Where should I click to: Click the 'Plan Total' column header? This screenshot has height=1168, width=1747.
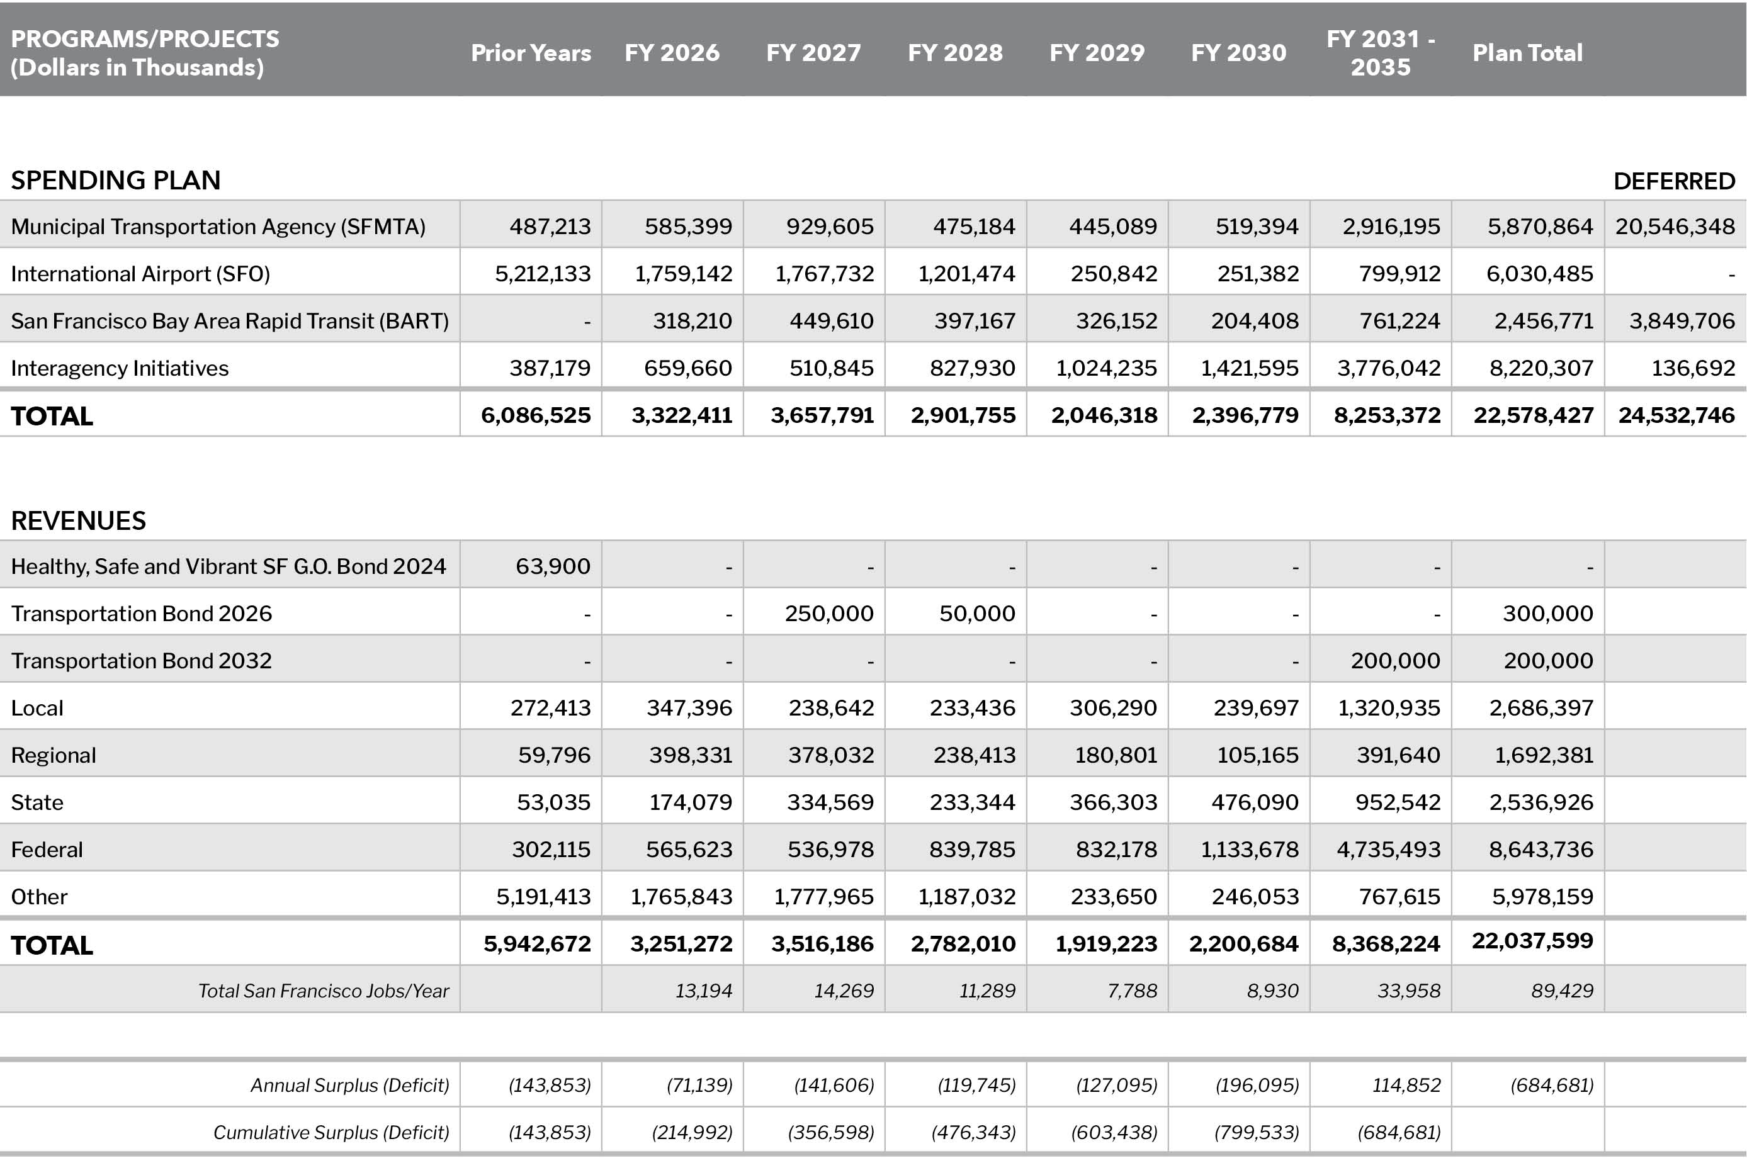coord(1527,53)
